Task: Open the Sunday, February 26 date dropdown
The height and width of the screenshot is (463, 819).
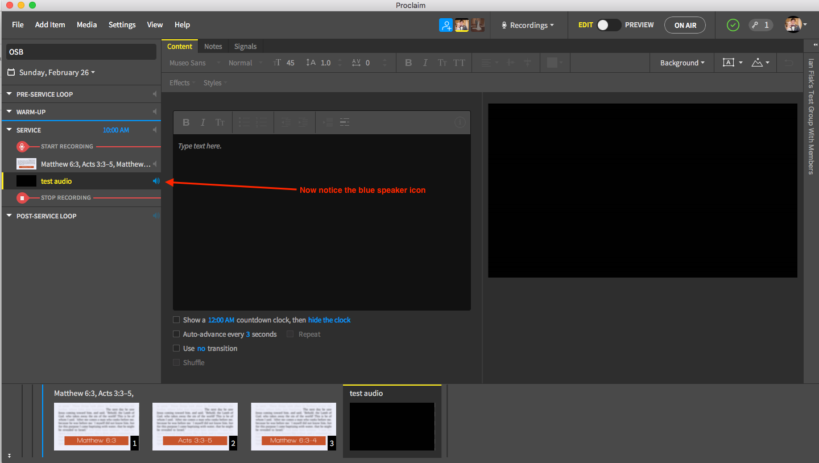Action: 57,73
